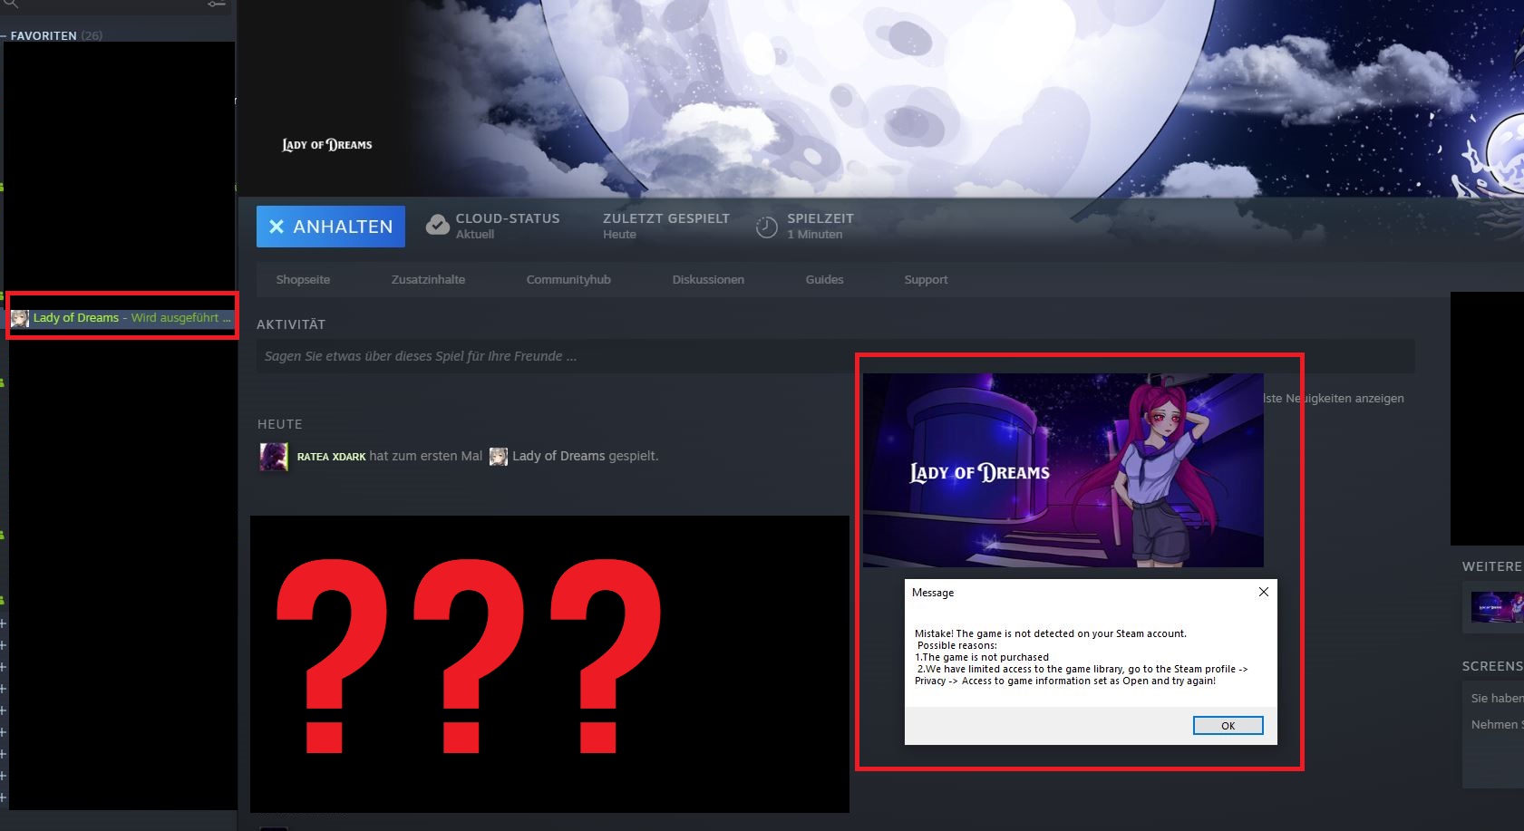The image size is (1524, 831).
Task: Click the AKTIVITÄT heading
Action: click(291, 324)
